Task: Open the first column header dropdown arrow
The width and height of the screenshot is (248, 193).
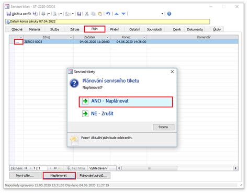Action: coord(21,38)
